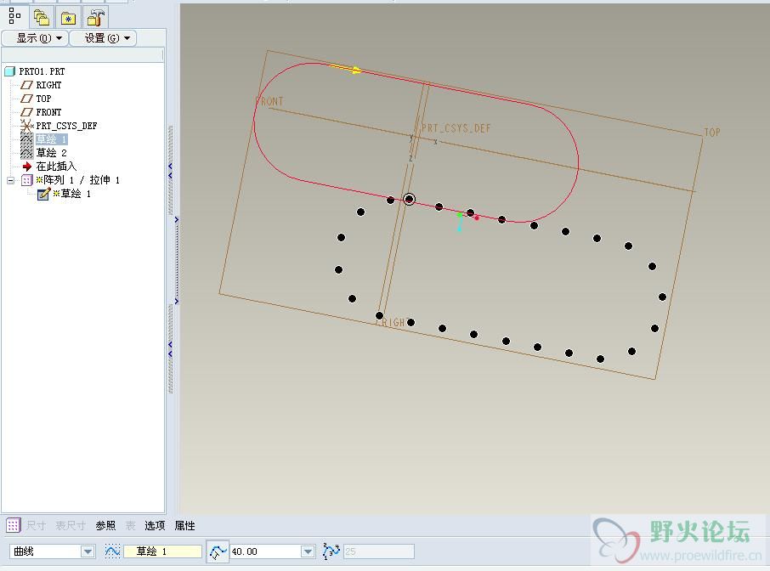The width and height of the screenshot is (770, 571).
Task: Click the sketch icon beside 草绘 2
Action: pos(26,153)
